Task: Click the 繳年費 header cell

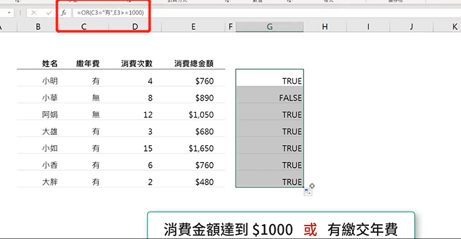Action: pyautogui.click(x=88, y=63)
